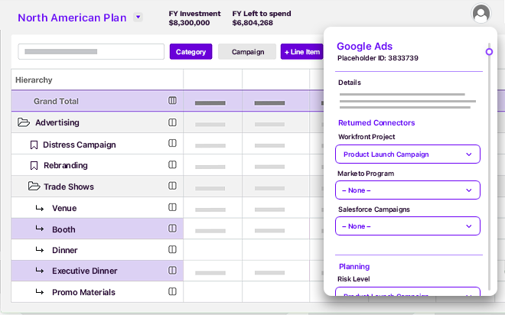
Task: Click the column icon in Dinner row
Action: [x=172, y=249]
